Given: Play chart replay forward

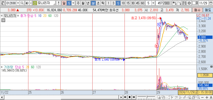Looking at the screenshot, I should coord(121,97).
